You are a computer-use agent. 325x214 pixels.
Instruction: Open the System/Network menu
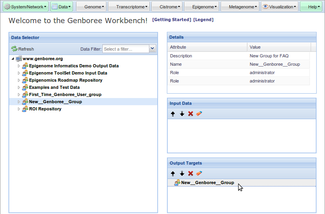coord(25,7)
